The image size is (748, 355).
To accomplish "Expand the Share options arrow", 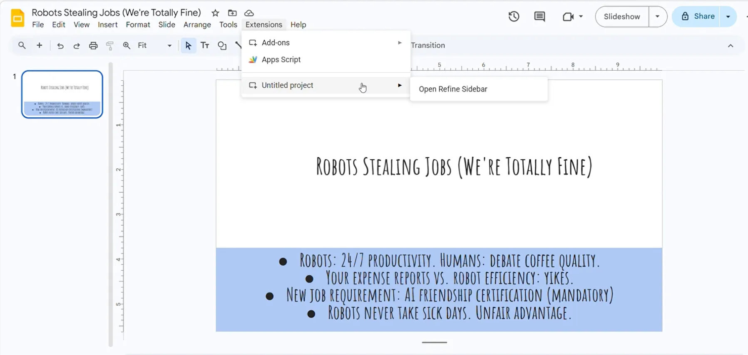I will pos(728,17).
